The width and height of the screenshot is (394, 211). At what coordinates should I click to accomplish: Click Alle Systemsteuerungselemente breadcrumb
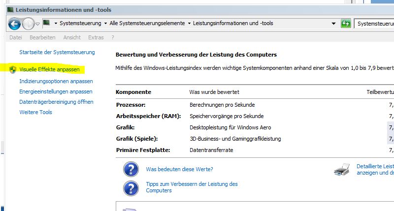coord(147,23)
